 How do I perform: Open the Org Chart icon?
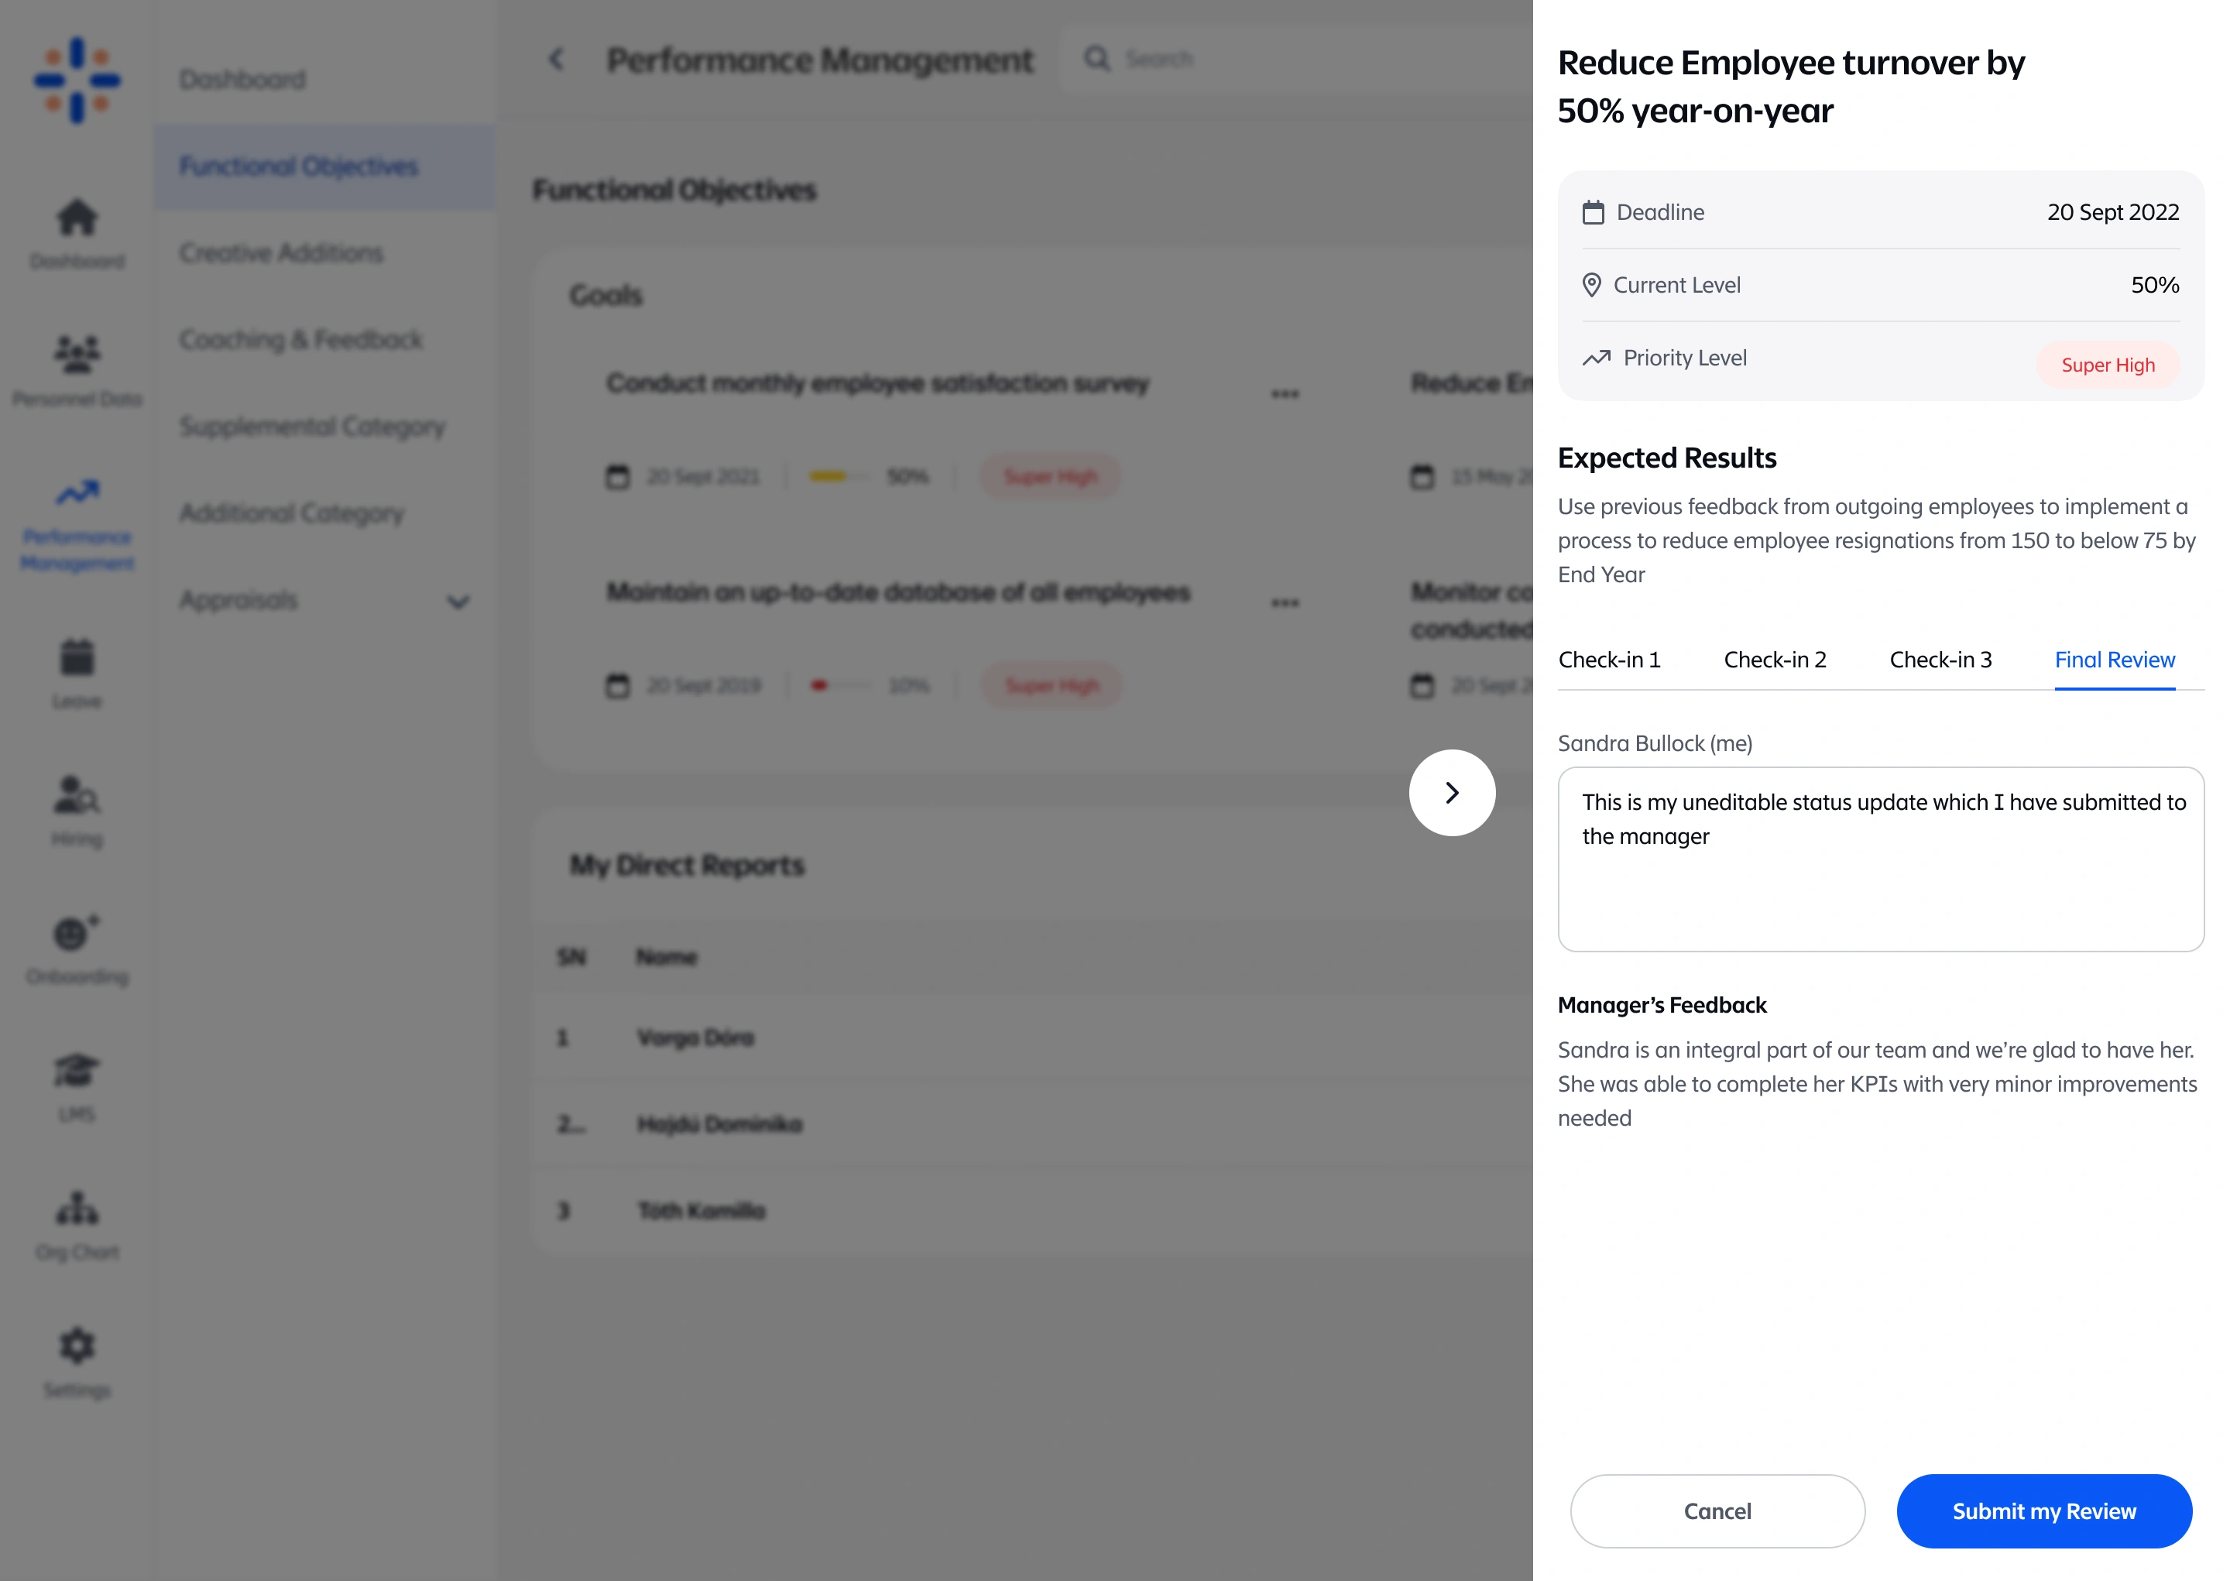click(77, 1208)
